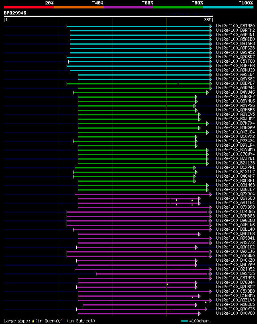257x324 pixels.
Task: Click the purple arrowhead ending the UniRef100_Q3AYT3 bar
Action: (x=206, y=310)
